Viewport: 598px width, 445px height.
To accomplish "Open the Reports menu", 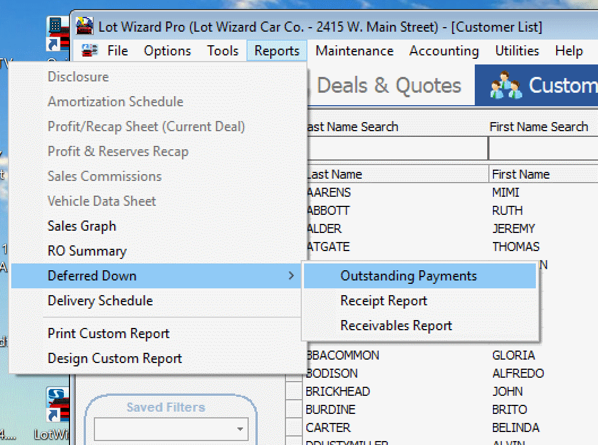I will tap(276, 50).
